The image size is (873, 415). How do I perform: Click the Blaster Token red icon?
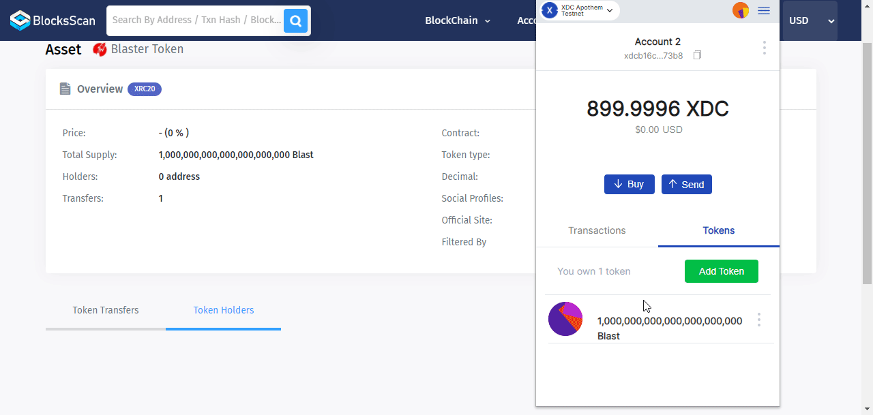(100, 49)
